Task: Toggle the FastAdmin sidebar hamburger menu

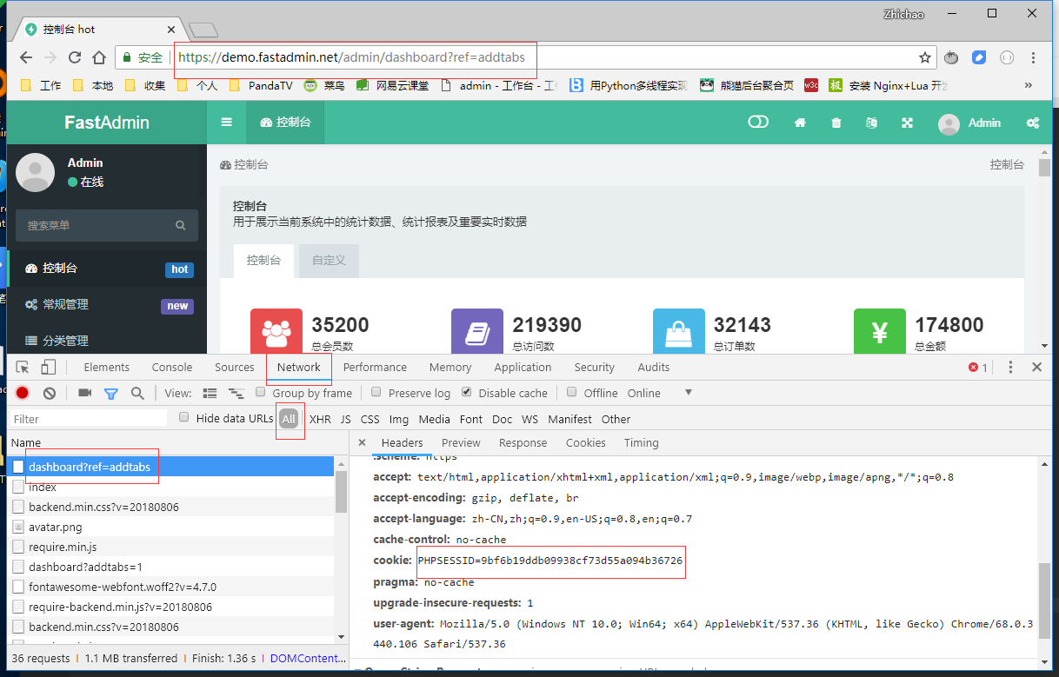Action: click(x=226, y=123)
